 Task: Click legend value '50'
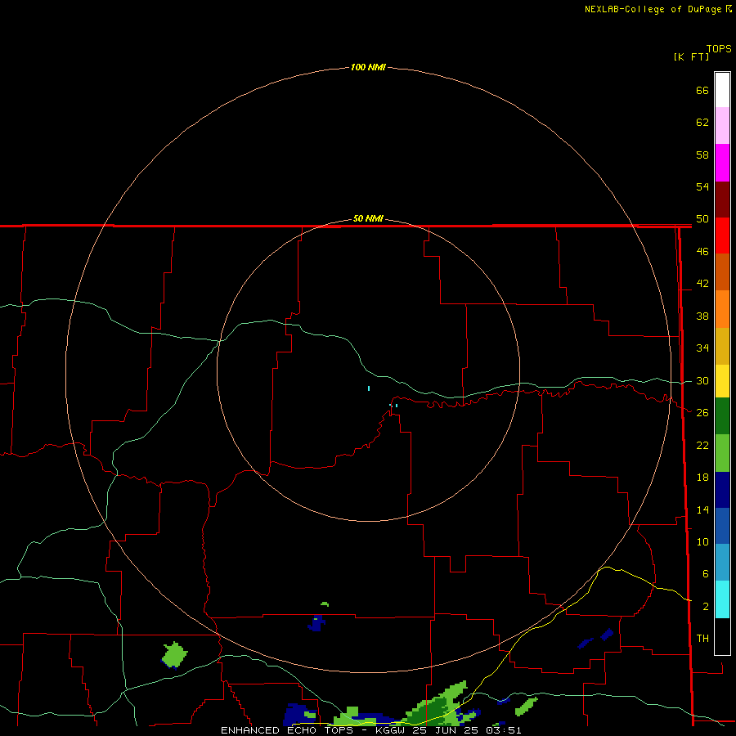(x=702, y=219)
